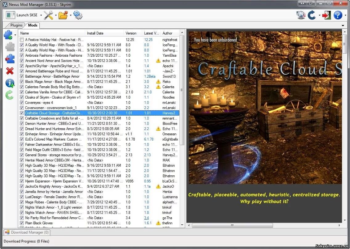Sort by the Version column header
Image resolution: width=350 pixels, height=249 pixels.
point(133,33)
